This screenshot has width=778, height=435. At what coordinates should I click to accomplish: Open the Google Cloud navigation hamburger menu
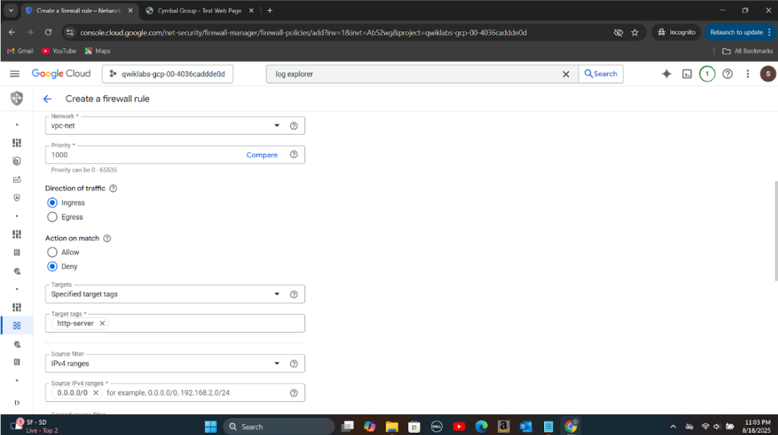[x=14, y=74]
